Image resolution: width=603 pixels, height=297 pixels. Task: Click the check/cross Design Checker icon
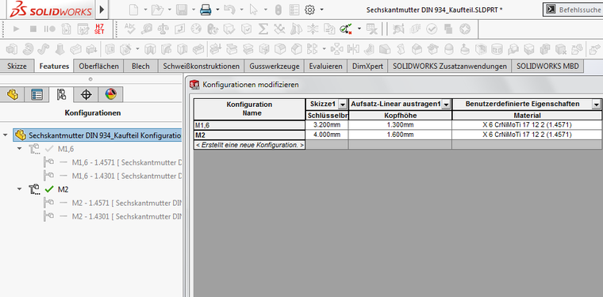[346, 29]
